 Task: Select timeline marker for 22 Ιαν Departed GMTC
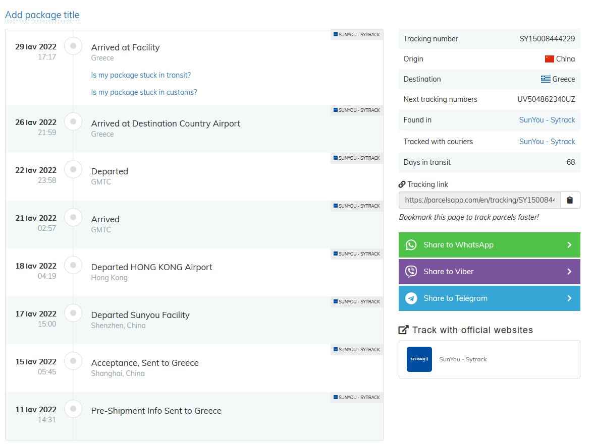73,169
